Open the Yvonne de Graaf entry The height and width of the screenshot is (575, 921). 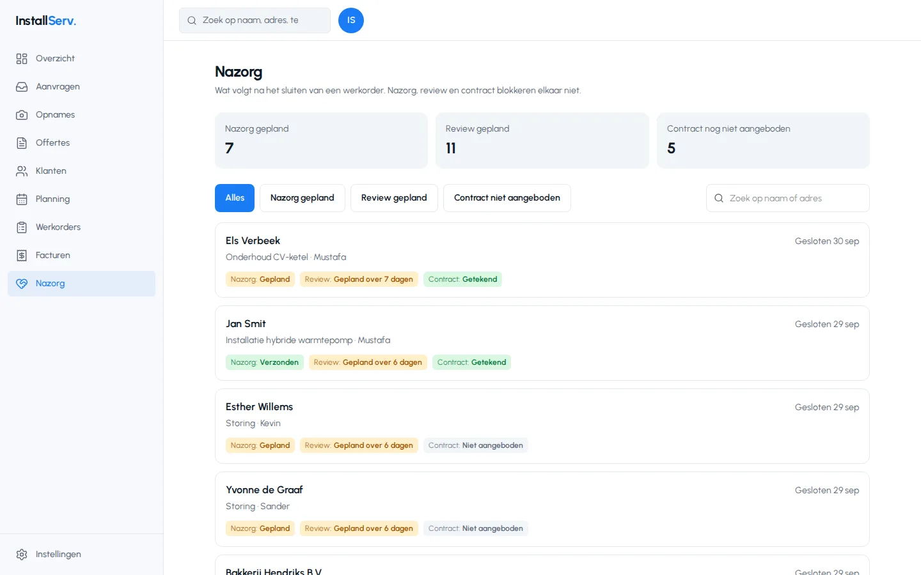pos(542,509)
